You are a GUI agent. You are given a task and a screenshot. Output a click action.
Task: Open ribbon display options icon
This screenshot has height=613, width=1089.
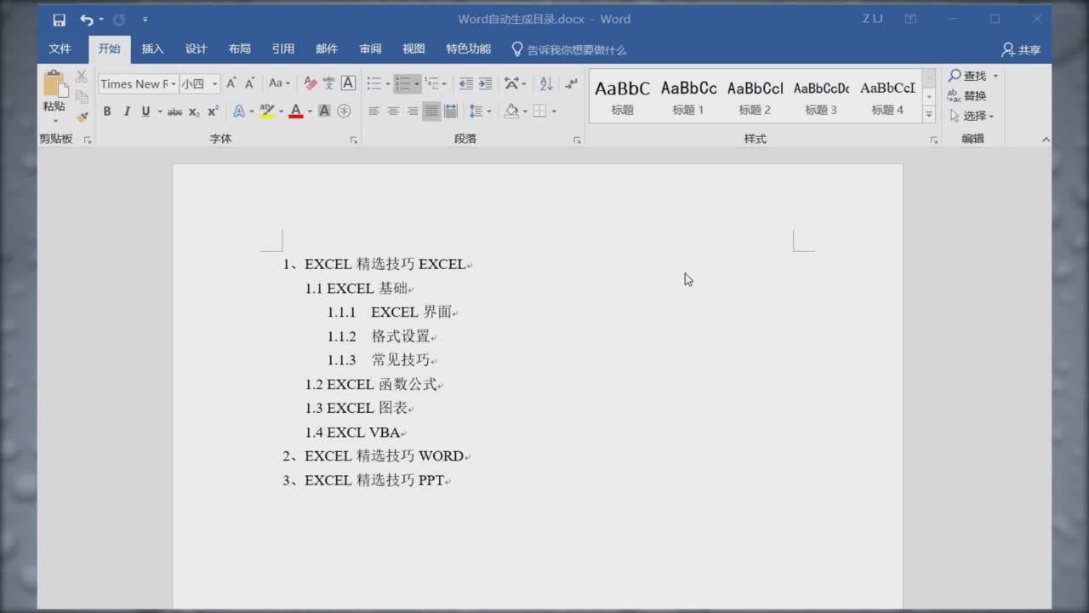[x=910, y=20]
